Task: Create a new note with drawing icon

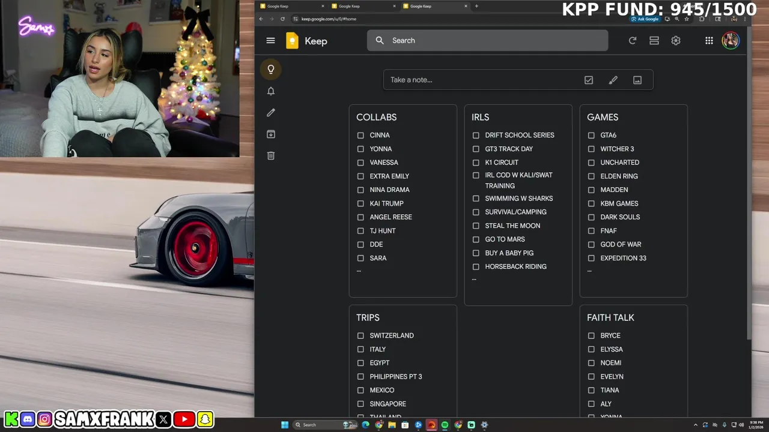Action: pos(613,80)
